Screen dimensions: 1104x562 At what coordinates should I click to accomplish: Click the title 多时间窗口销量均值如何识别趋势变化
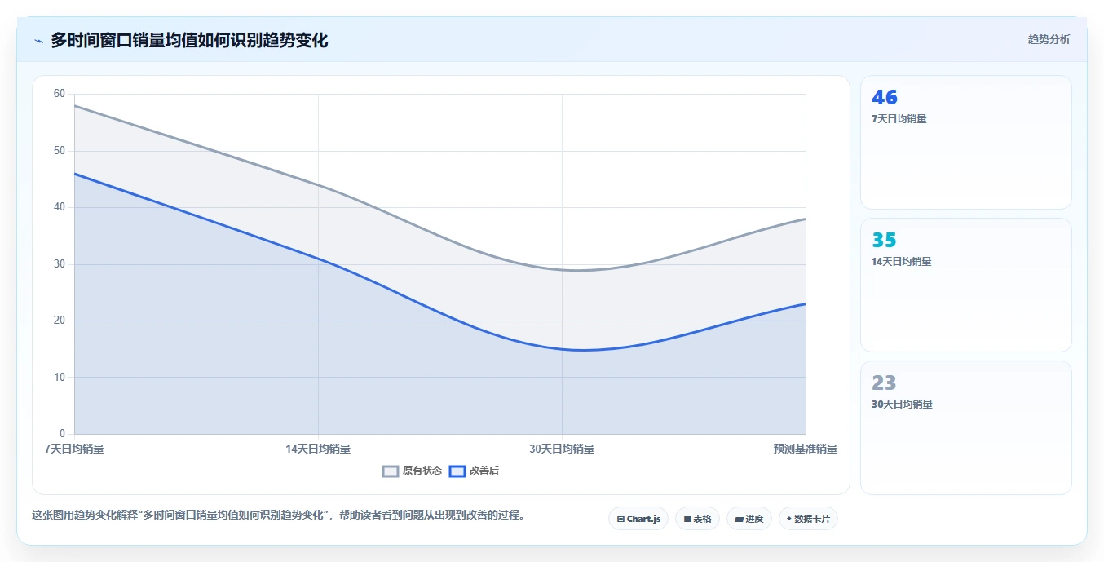click(189, 40)
